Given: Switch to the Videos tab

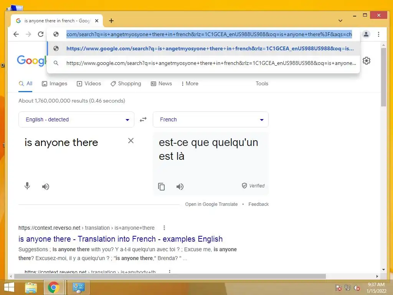Looking at the screenshot, I should pyautogui.click(x=89, y=83).
